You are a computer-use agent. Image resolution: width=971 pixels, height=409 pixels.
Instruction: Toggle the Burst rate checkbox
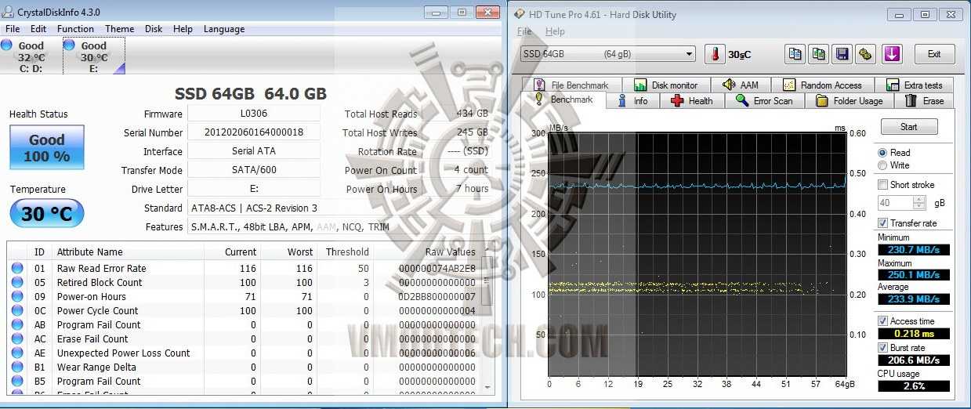tap(883, 347)
